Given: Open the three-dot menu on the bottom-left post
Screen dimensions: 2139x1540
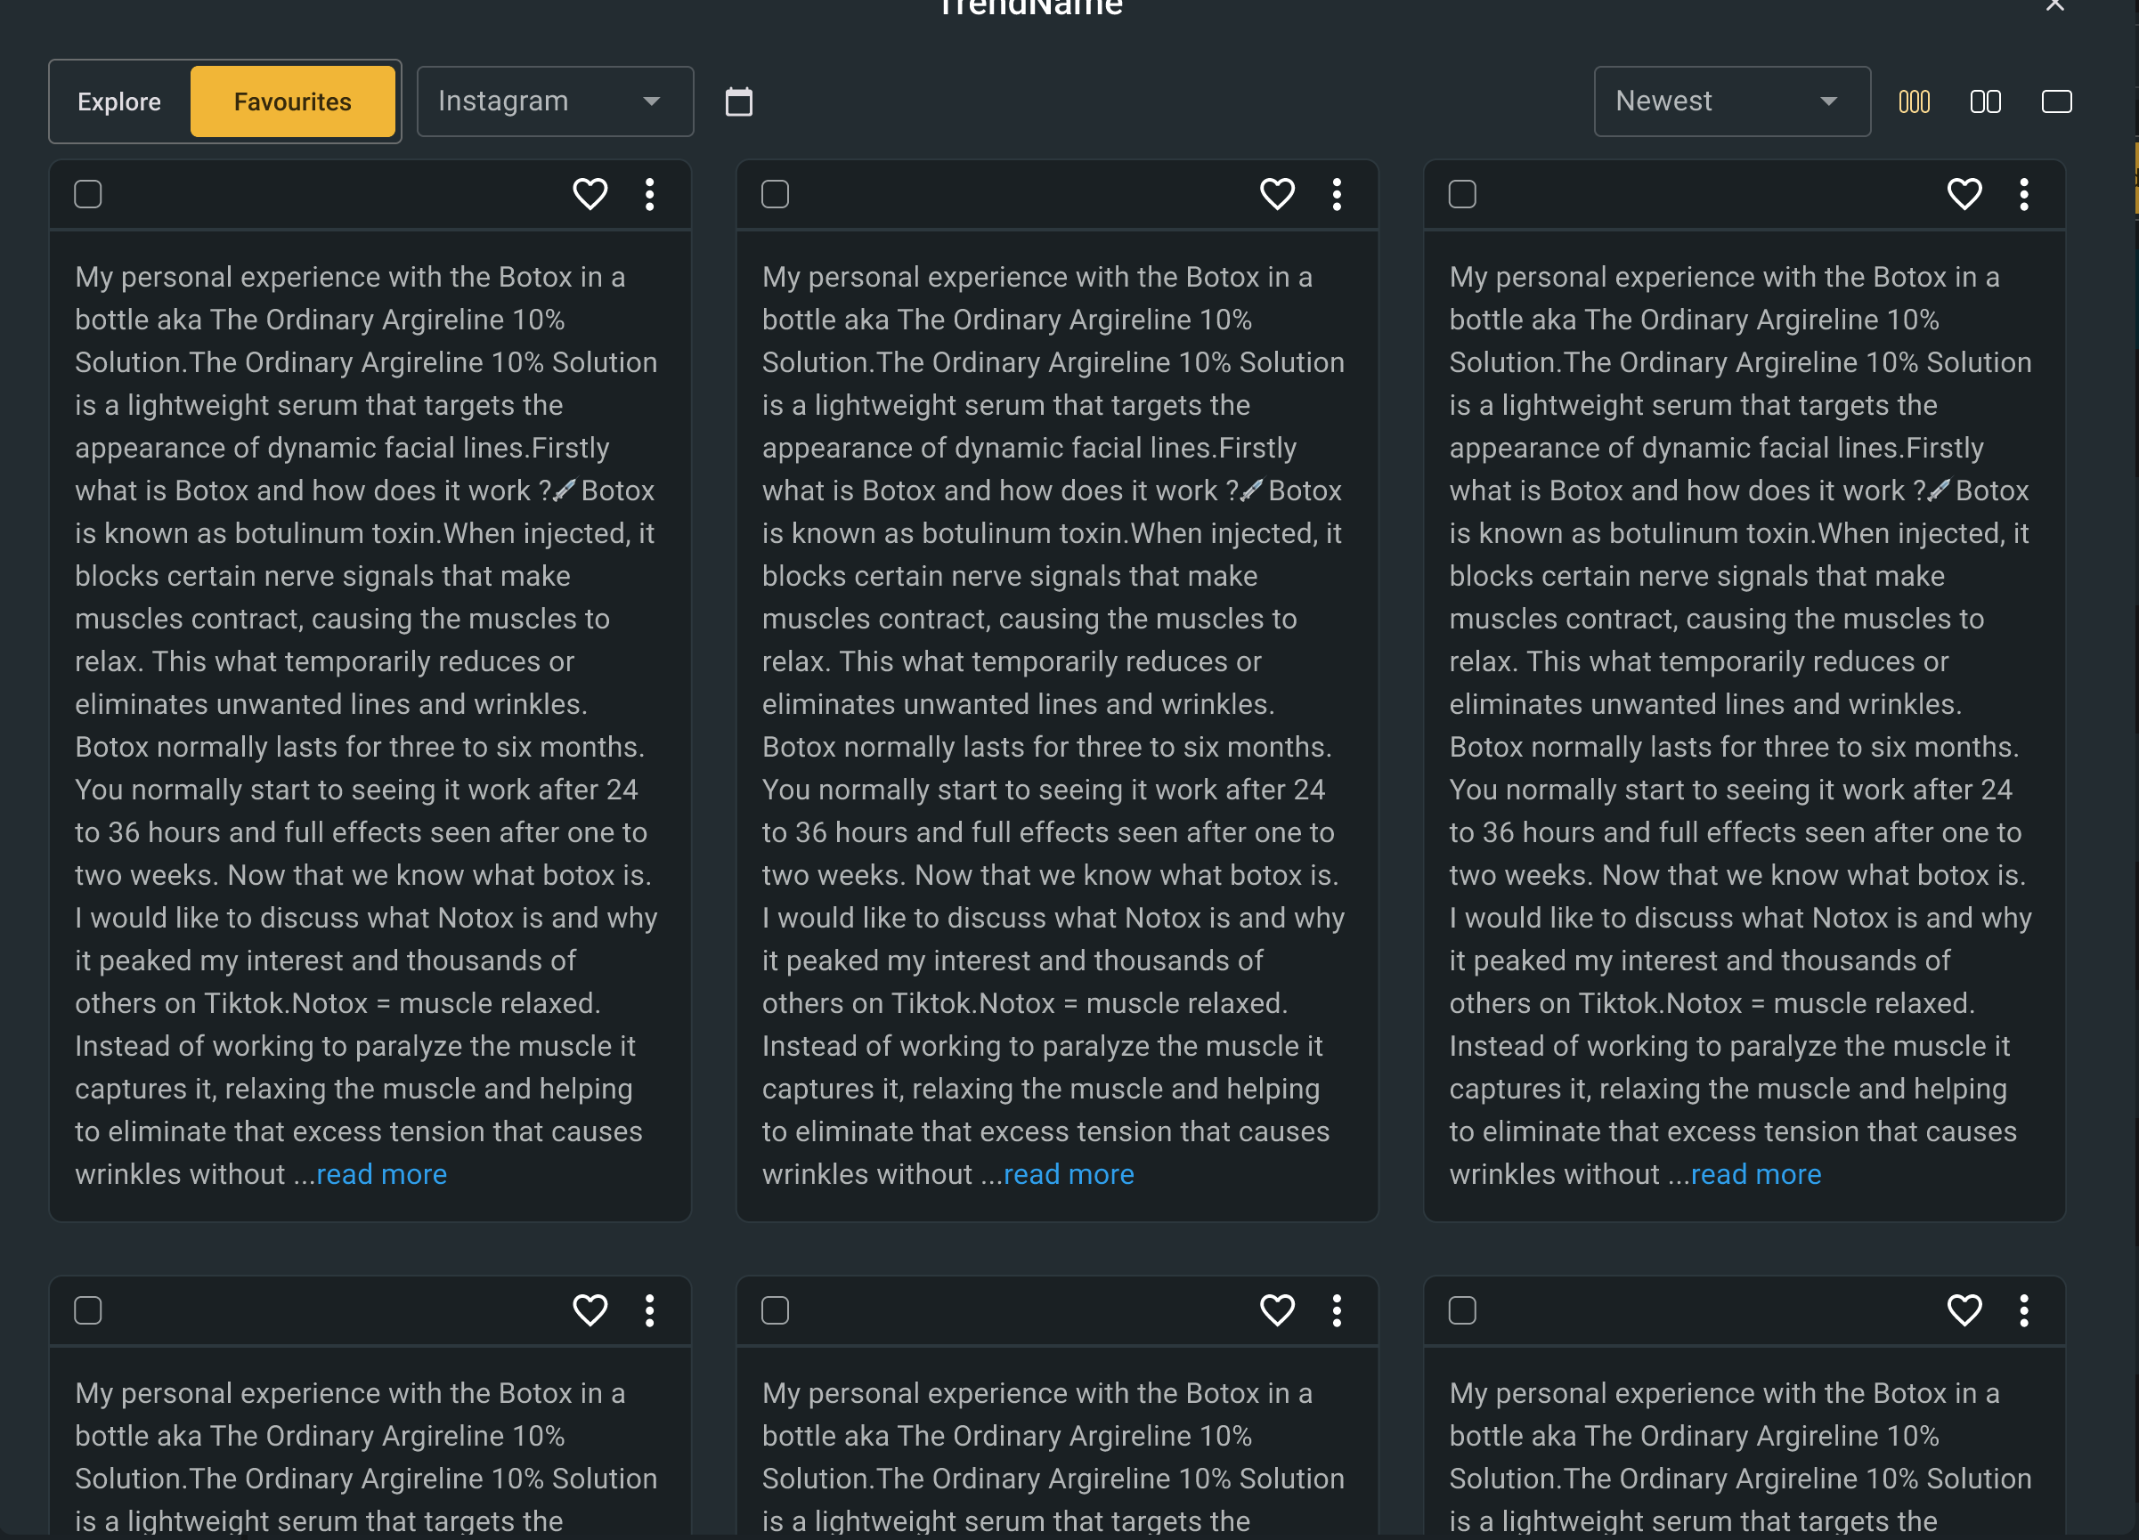Looking at the screenshot, I should point(650,1310).
